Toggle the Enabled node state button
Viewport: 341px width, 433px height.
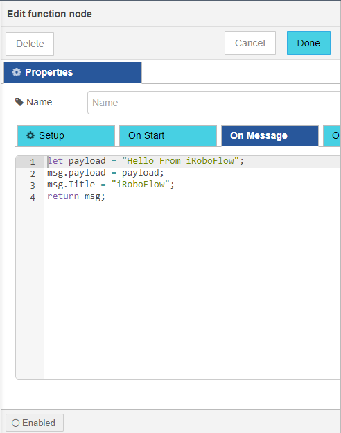point(35,423)
